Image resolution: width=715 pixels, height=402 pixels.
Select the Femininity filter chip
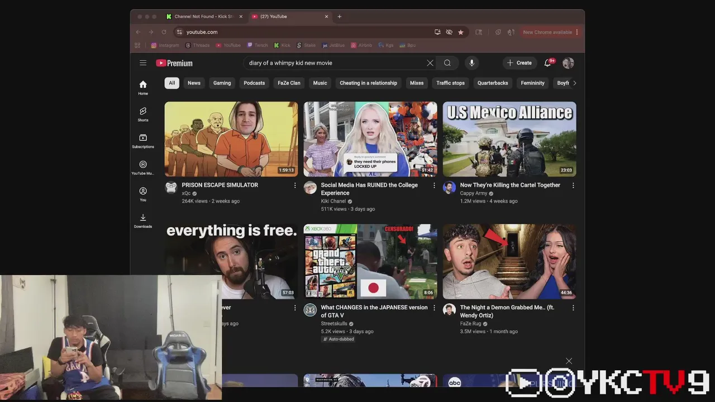532,83
